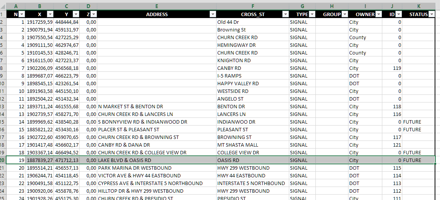Open the ADDRESS column filter dropdown
Viewport: 440px width, 200px height.
pos(213,14)
